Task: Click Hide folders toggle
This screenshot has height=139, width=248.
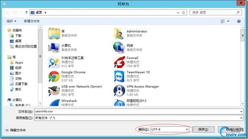Action: (x=16, y=130)
